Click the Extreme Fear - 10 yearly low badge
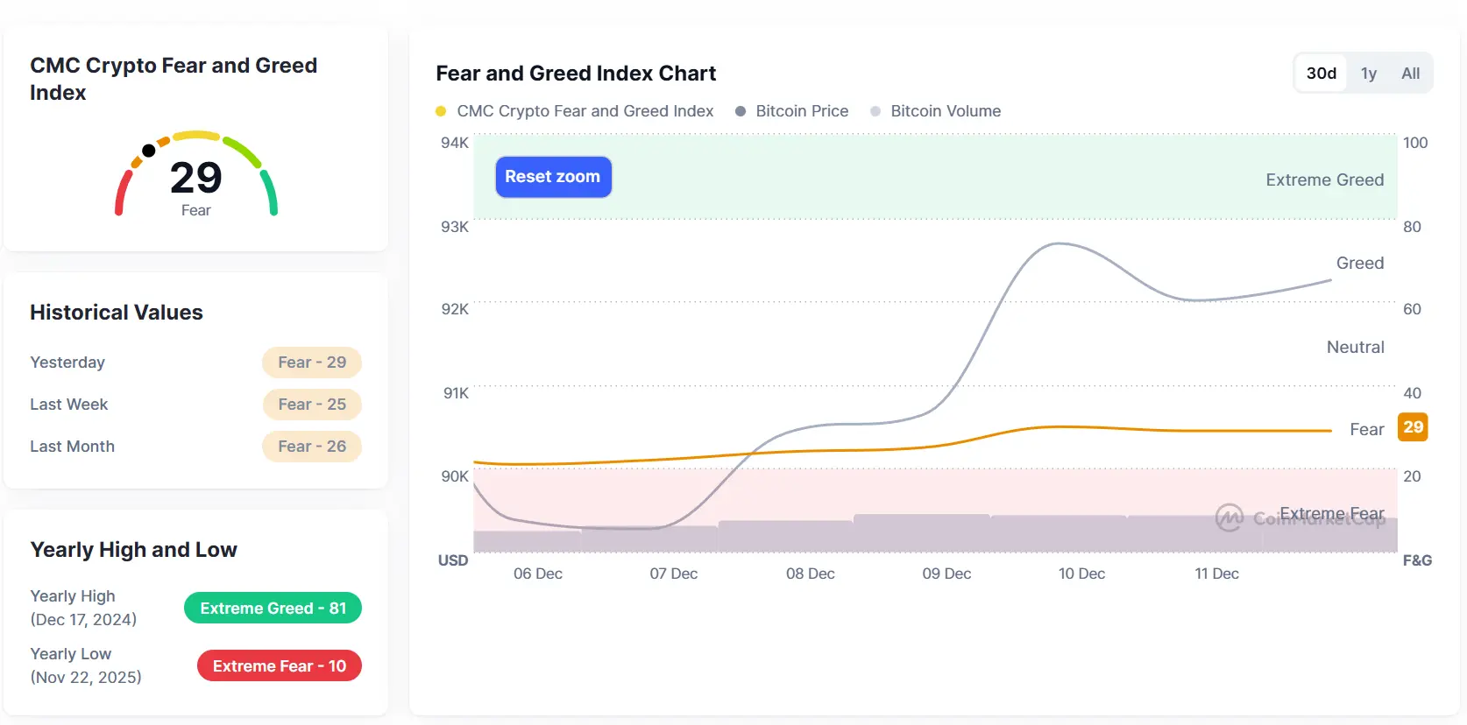The height and width of the screenshot is (725, 1467). point(279,666)
